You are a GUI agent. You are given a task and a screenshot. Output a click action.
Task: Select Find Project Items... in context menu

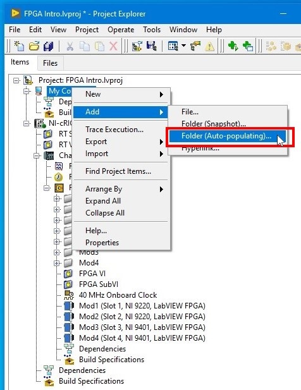click(x=118, y=171)
